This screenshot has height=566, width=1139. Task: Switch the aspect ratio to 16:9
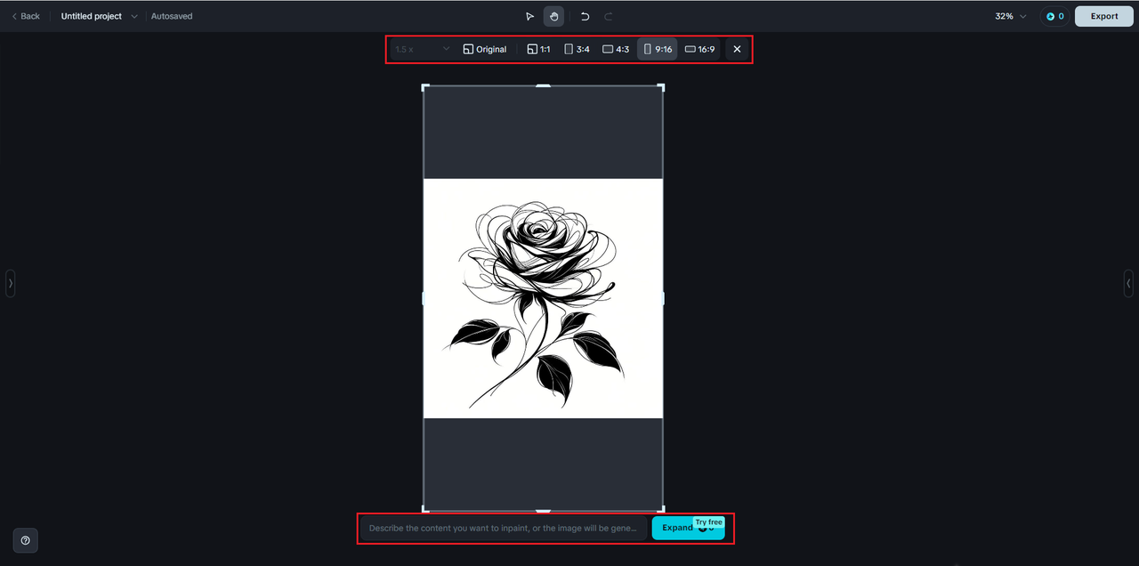tap(699, 49)
